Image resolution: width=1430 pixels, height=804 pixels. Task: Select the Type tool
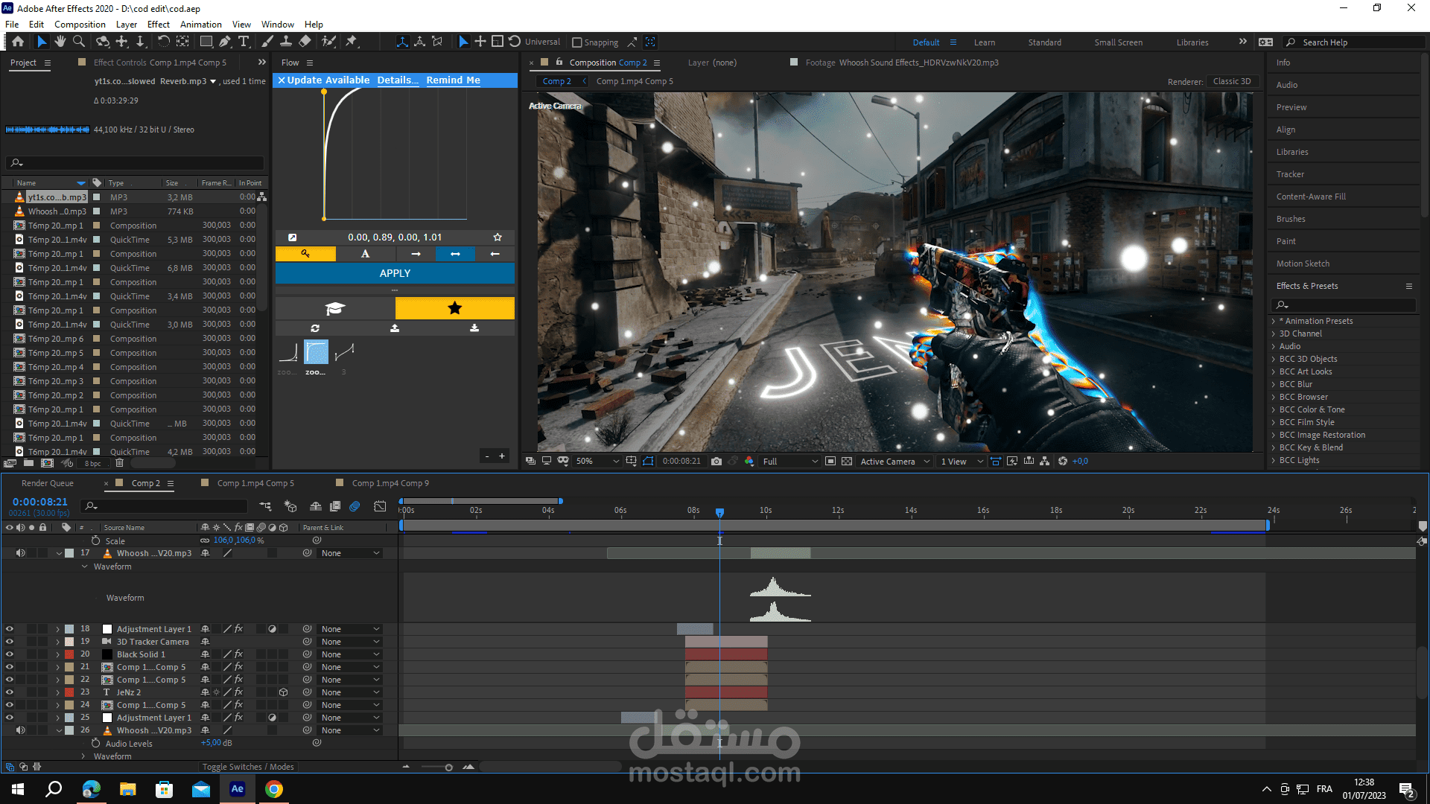pos(244,42)
